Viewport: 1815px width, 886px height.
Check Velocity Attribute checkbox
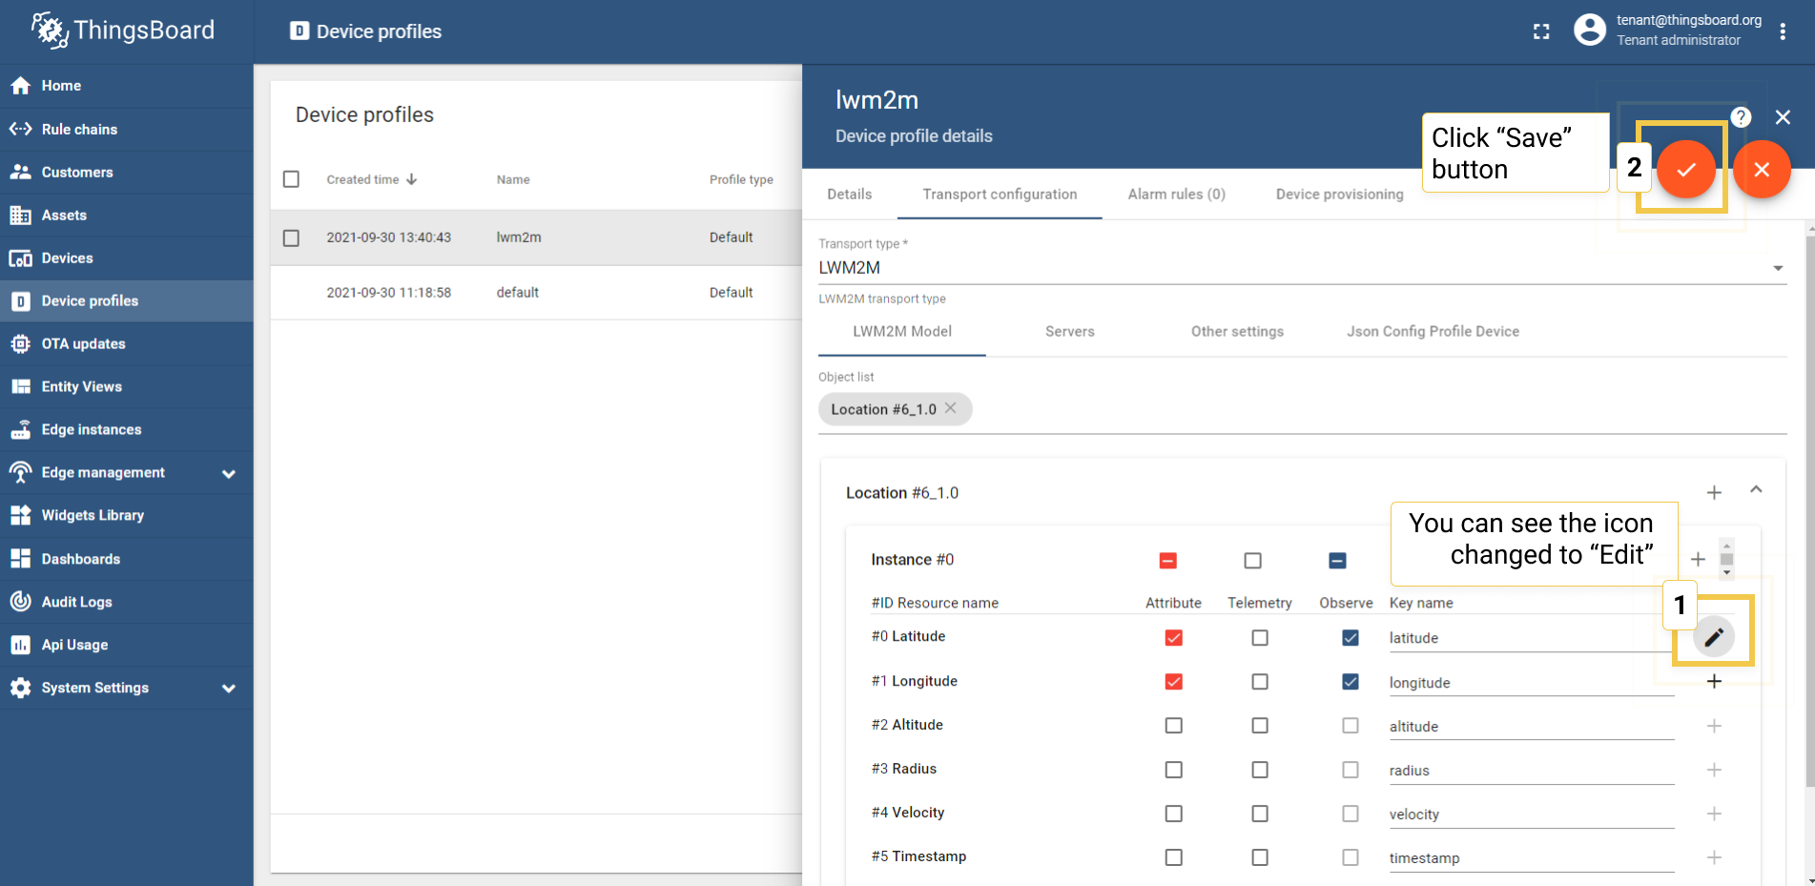[x=1174, y=814]
